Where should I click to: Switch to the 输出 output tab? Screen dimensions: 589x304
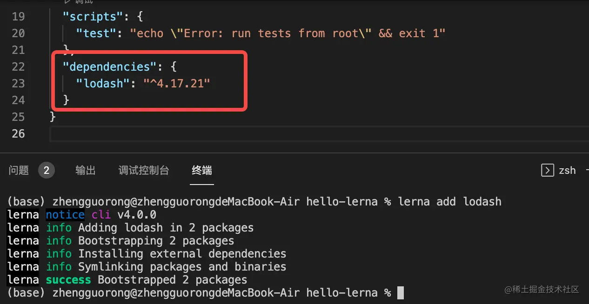point(86,171)
